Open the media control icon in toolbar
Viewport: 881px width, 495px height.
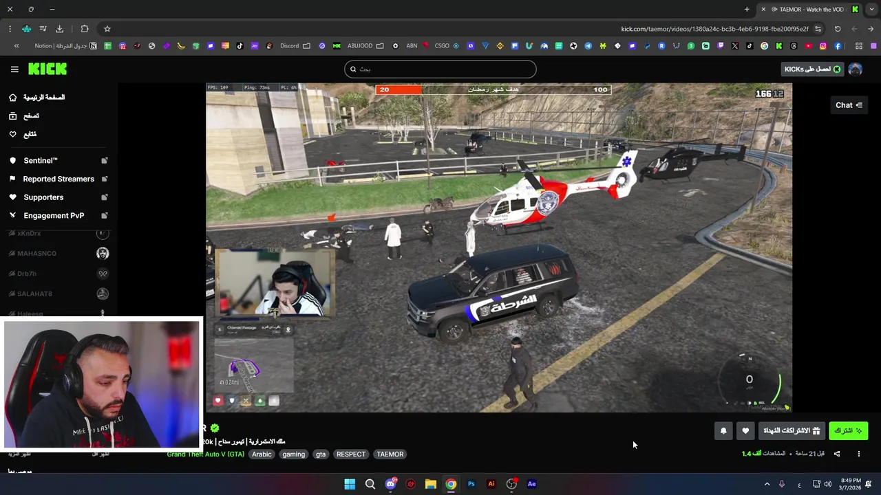43,29
